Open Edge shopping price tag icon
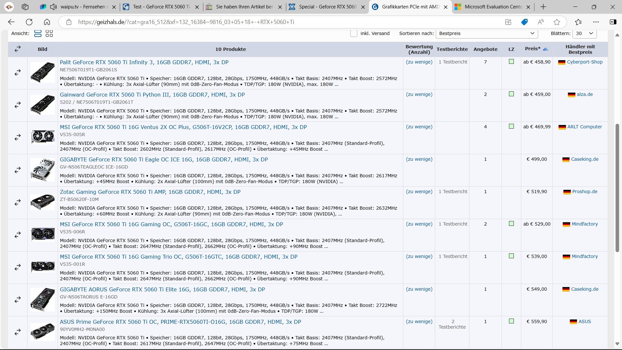Screen dimensions: 622x350 (524, 22)
